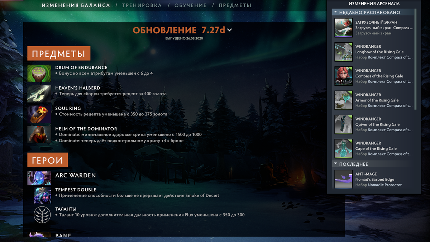Click the Heaven's Halberd item icon
430x242 pixels.
(39, 94)
